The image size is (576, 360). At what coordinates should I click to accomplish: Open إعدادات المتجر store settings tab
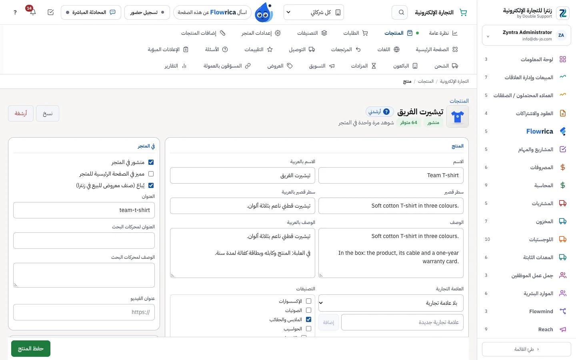[261, 33]
